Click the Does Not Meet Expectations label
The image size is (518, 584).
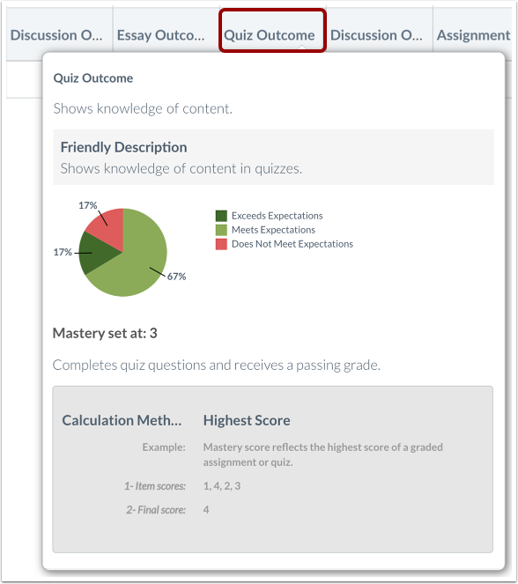point(292,244)
